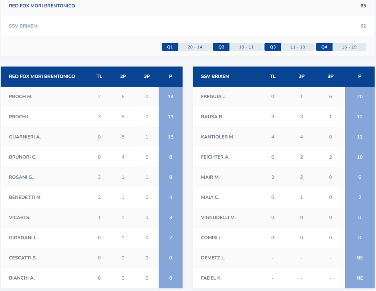This screenshot has width=376, height=291.
Task: Open RED FOX MORI BRENTONICO team link above scores
Action: coord(42,6)
